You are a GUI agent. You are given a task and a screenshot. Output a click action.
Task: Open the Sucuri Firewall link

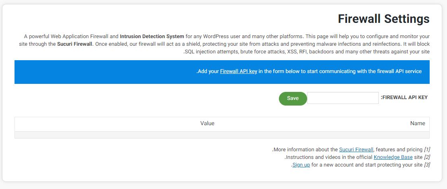click(x=356, y=150)
